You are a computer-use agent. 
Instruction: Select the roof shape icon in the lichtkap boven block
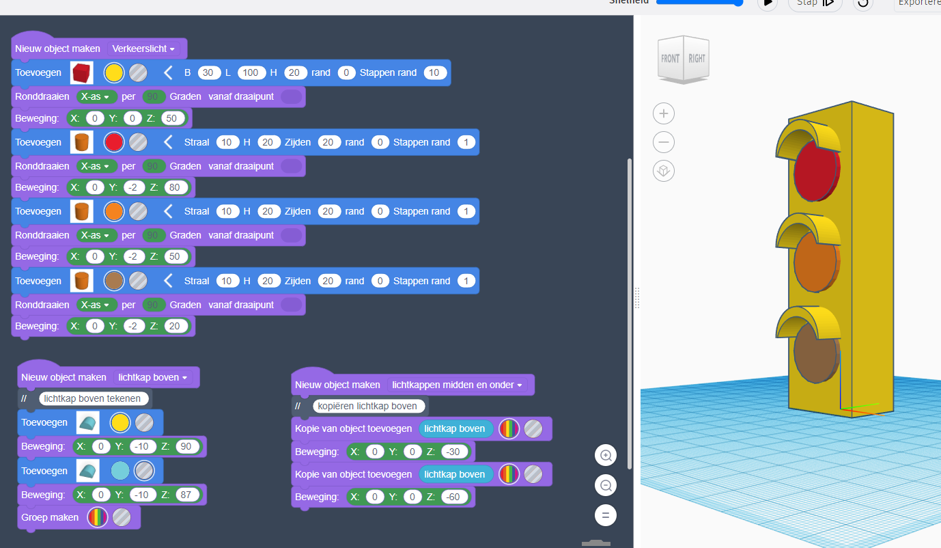[x=87, y=422]
